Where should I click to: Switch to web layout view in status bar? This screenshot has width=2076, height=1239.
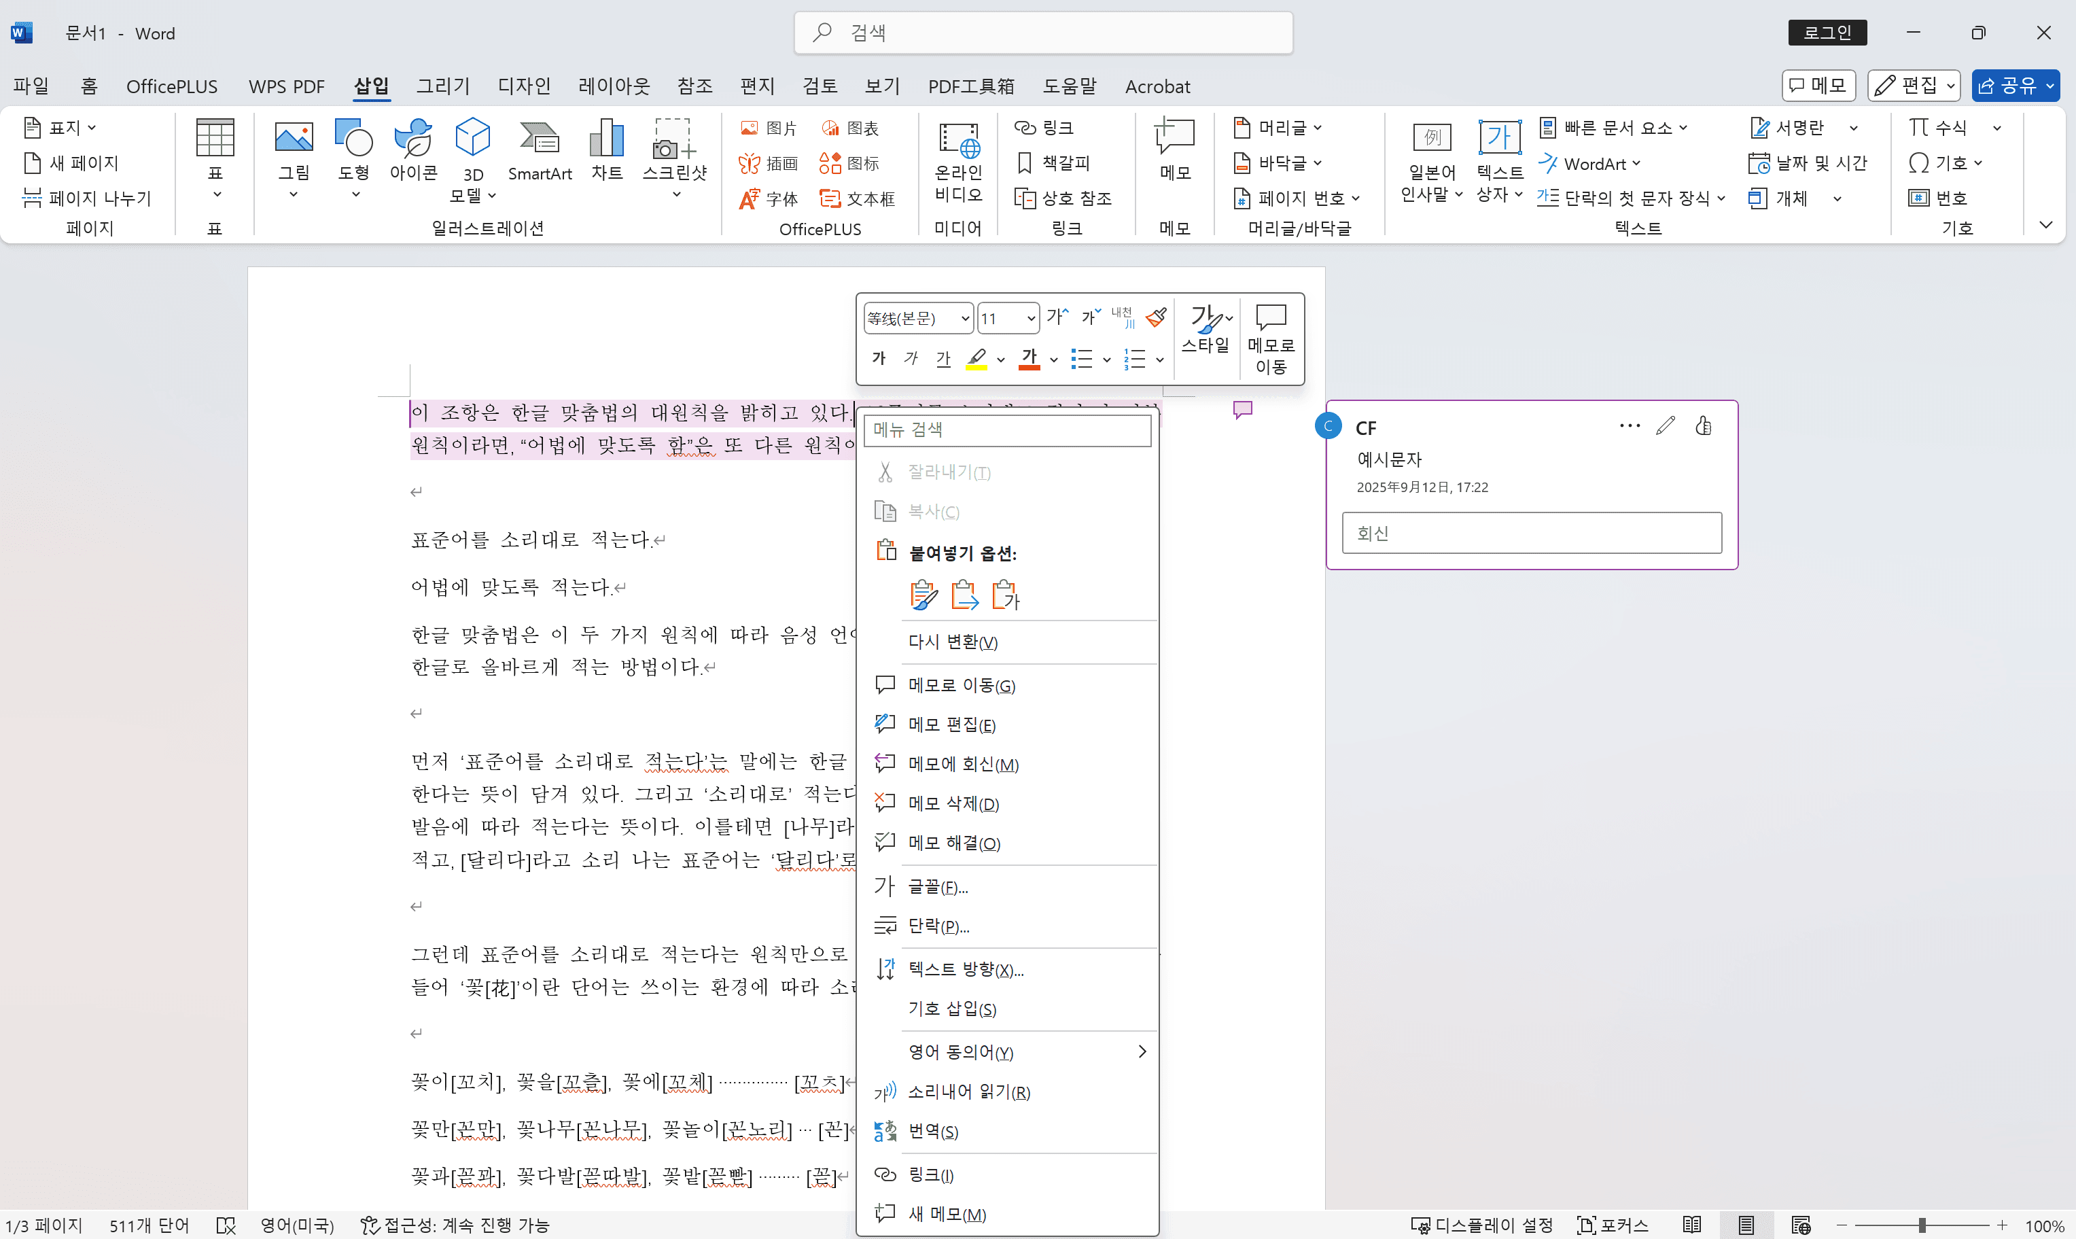(x=1801, y=1225)
